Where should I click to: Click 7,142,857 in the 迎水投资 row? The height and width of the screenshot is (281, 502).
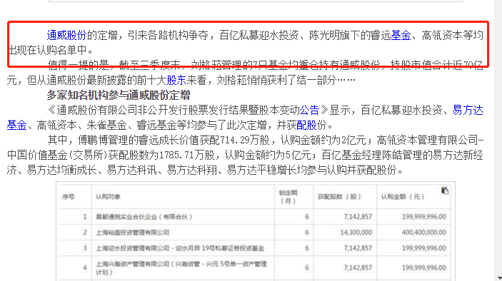[358, 248]
